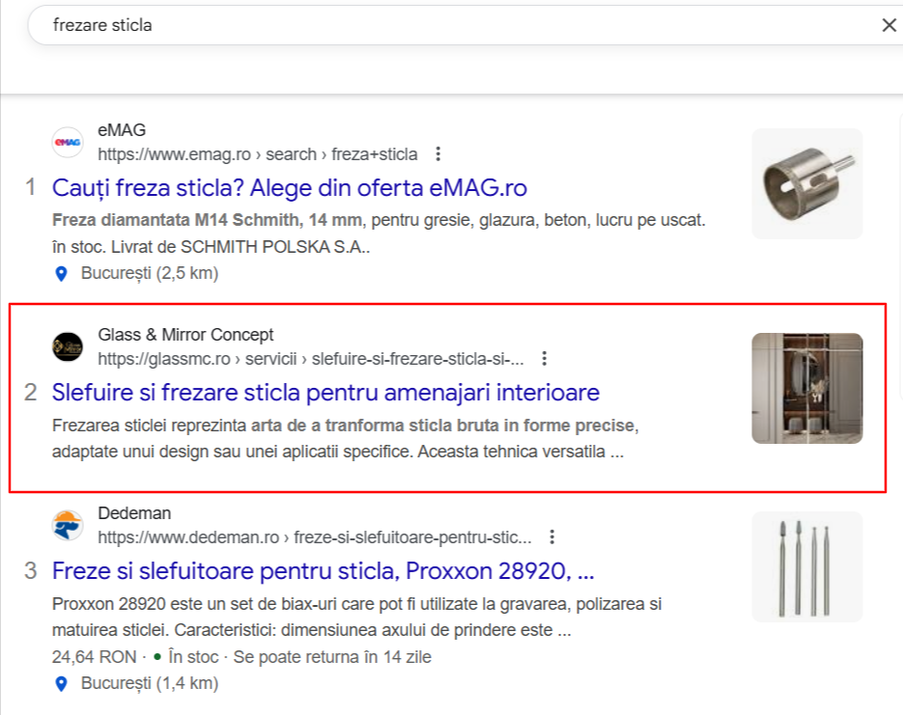Click the 'Dedeman' site name
This screenshot has height=715, width=903.
[134, 513]
